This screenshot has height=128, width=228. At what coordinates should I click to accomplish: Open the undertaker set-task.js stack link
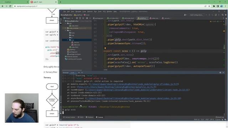coord(137,90)
